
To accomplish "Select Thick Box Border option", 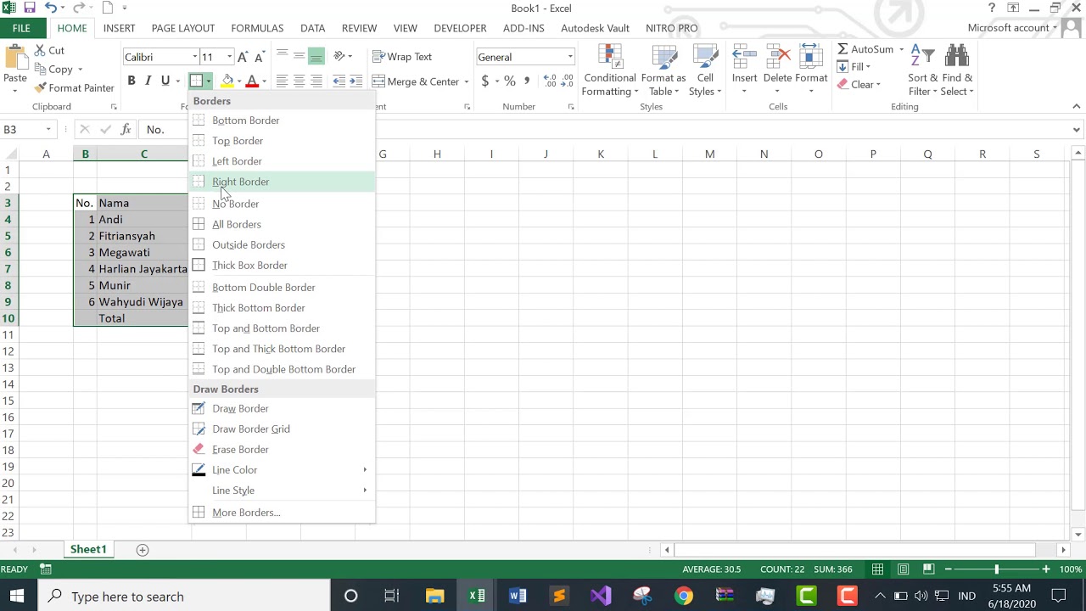I will tap(282, 266).
